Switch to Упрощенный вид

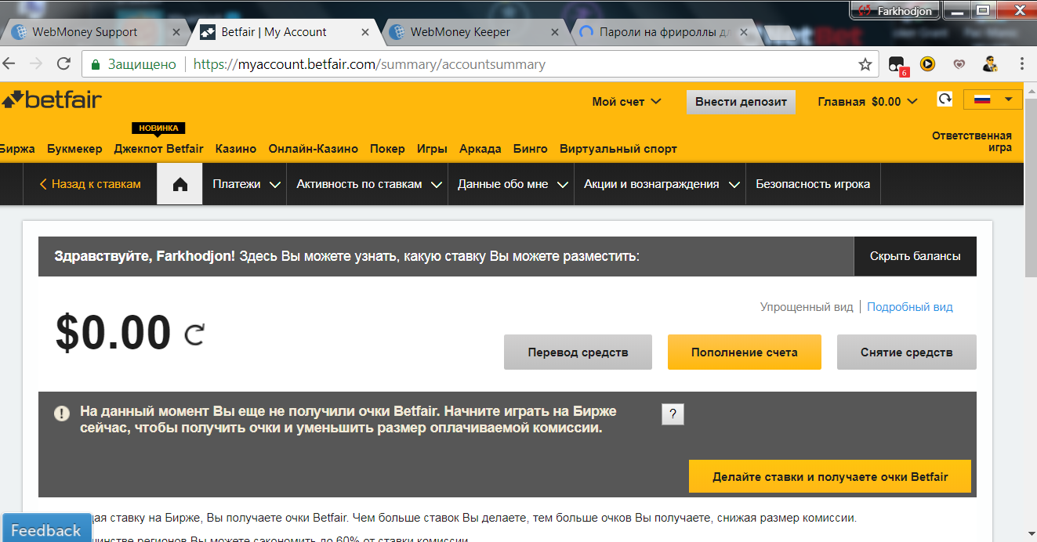click(807, 307)
